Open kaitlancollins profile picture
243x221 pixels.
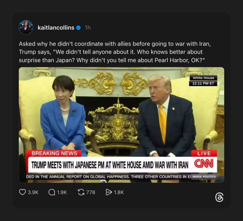click(x=26, y=27)
